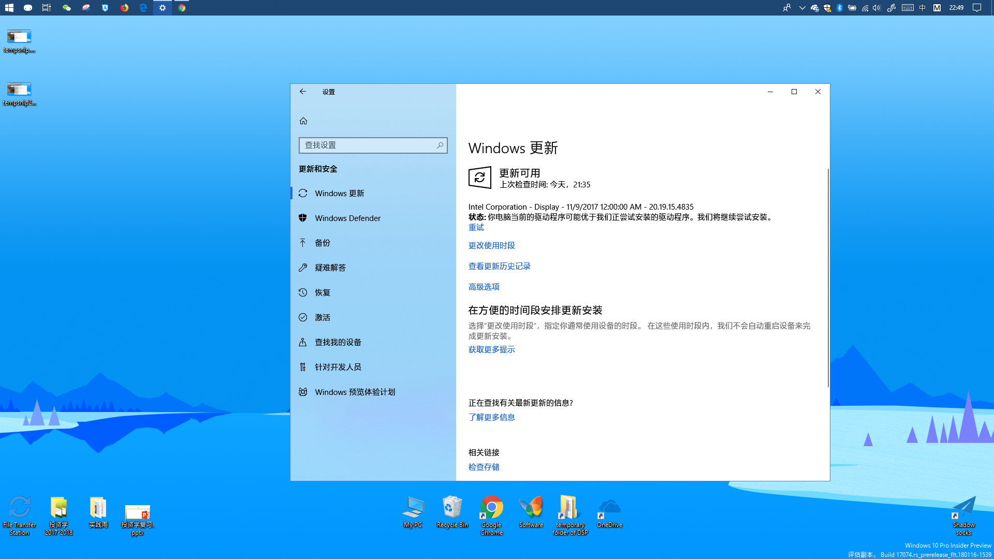Open 查看更新历史记录 link
The width and height of the screenshot is (994, 559).
tap(500, 266)
